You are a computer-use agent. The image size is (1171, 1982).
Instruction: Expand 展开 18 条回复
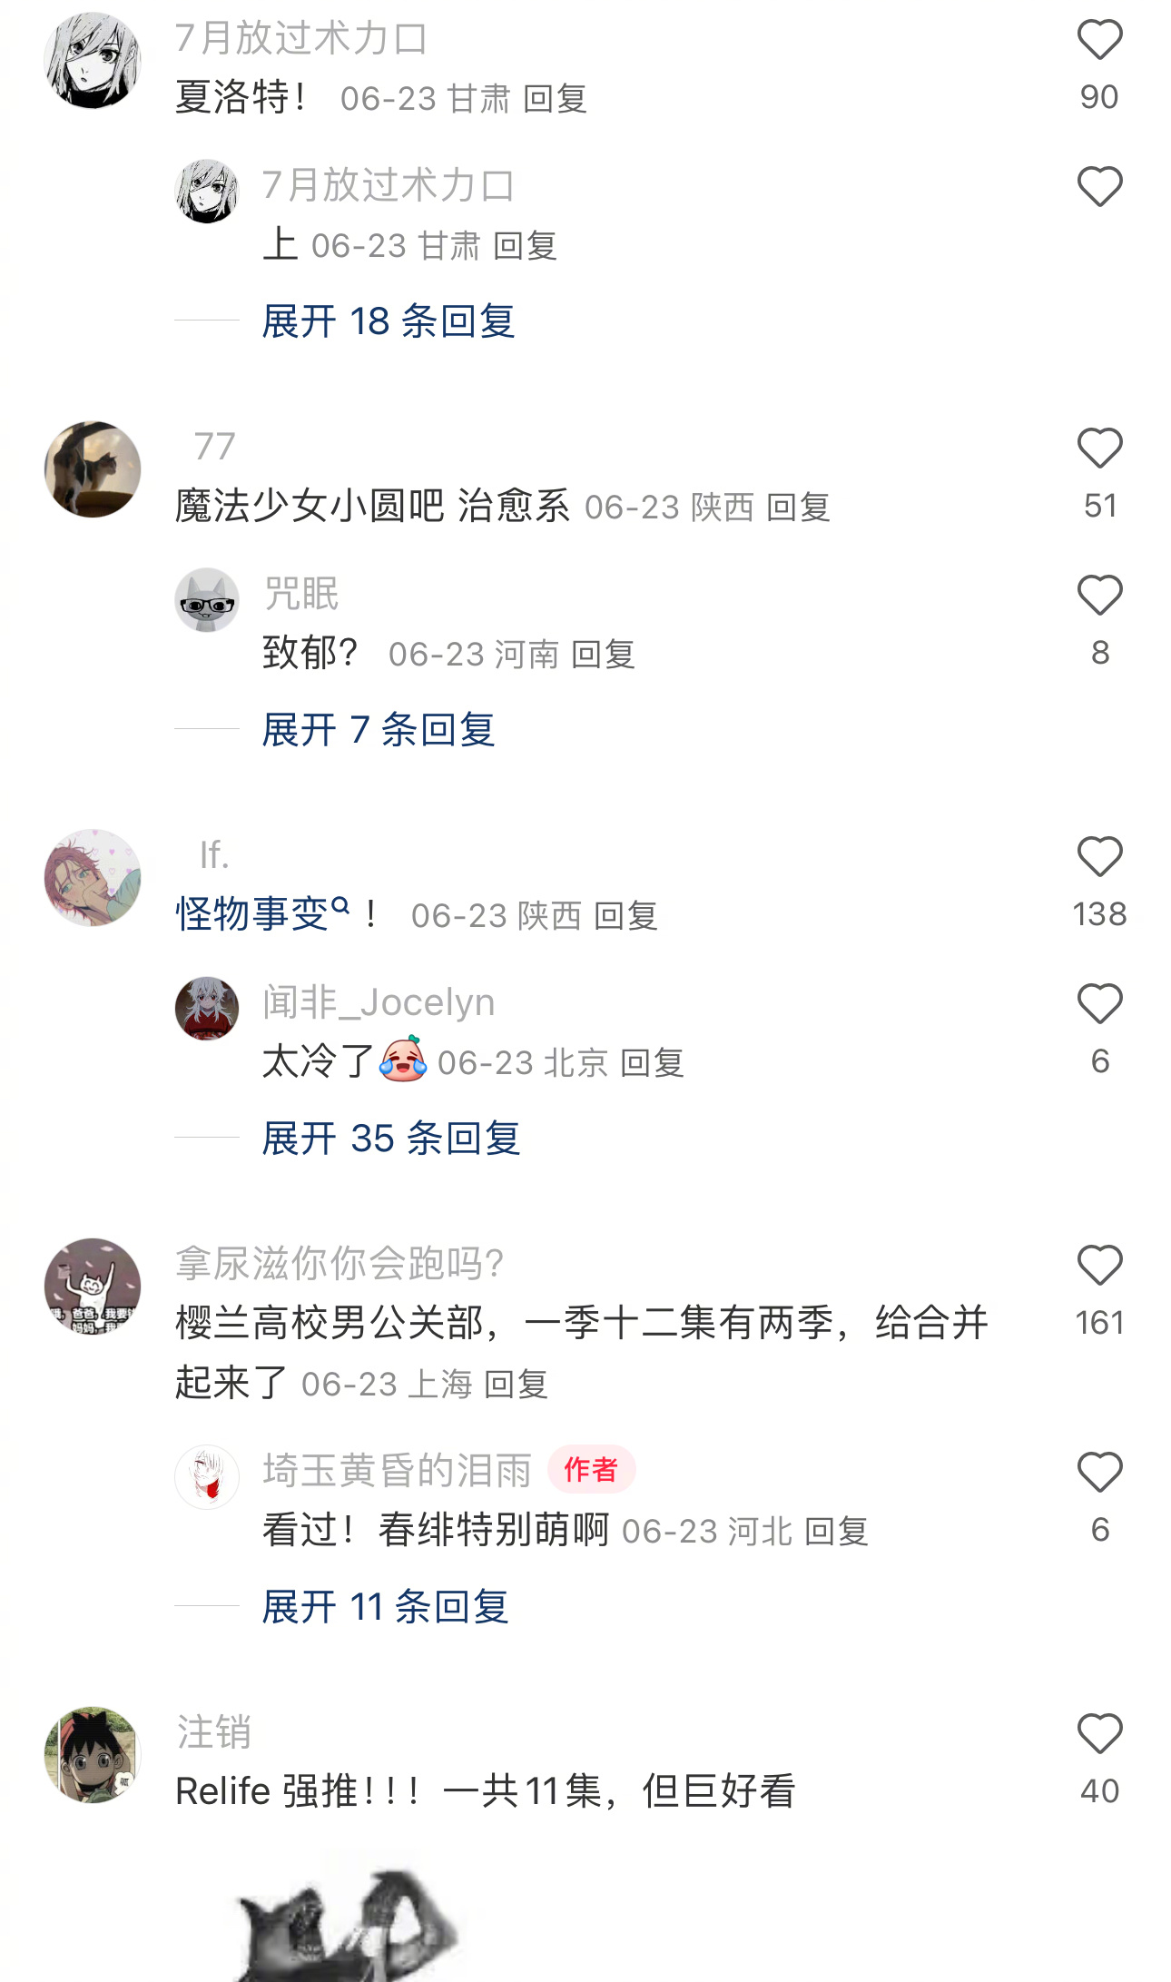coord(389,321)
